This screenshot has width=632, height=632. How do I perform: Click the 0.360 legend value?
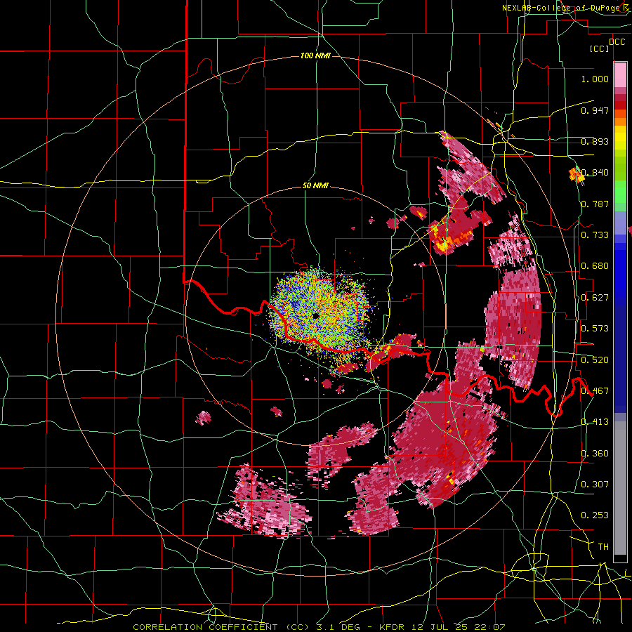595,454
